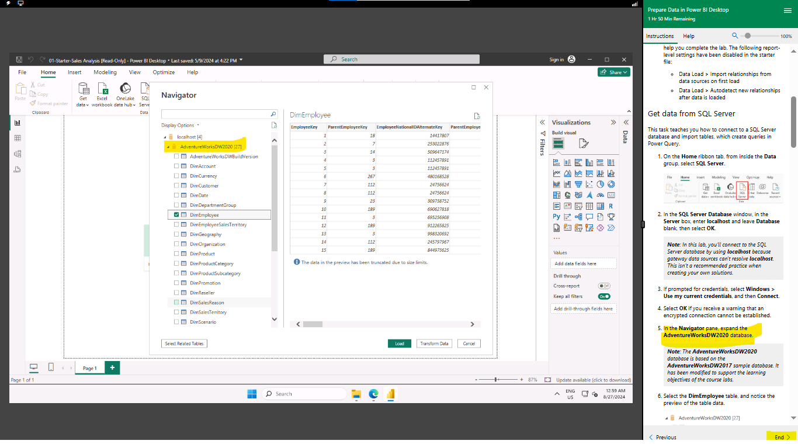Select the Treemap visual

557,195
